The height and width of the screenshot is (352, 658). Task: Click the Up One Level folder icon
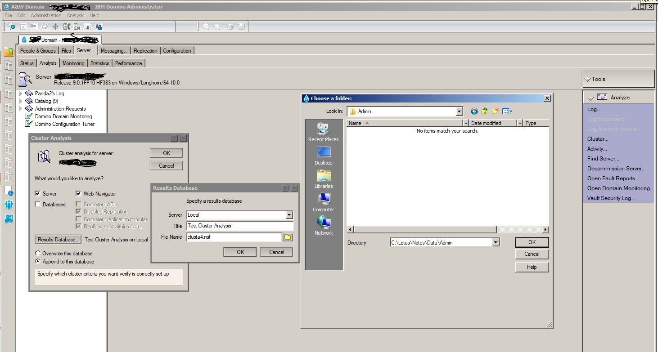485,111
